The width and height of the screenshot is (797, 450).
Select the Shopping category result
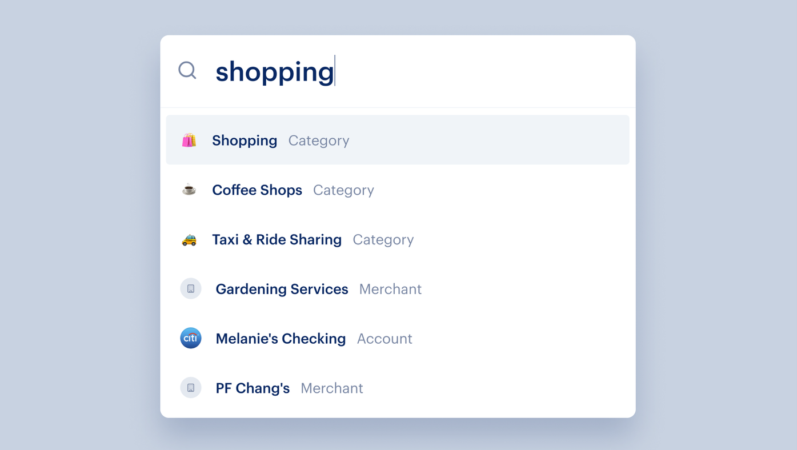click(x=398, y=140)
